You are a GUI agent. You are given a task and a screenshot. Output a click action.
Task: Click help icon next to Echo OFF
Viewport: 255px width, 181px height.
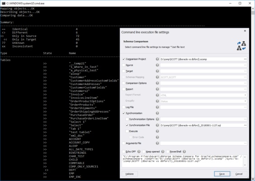pos(139,152)
